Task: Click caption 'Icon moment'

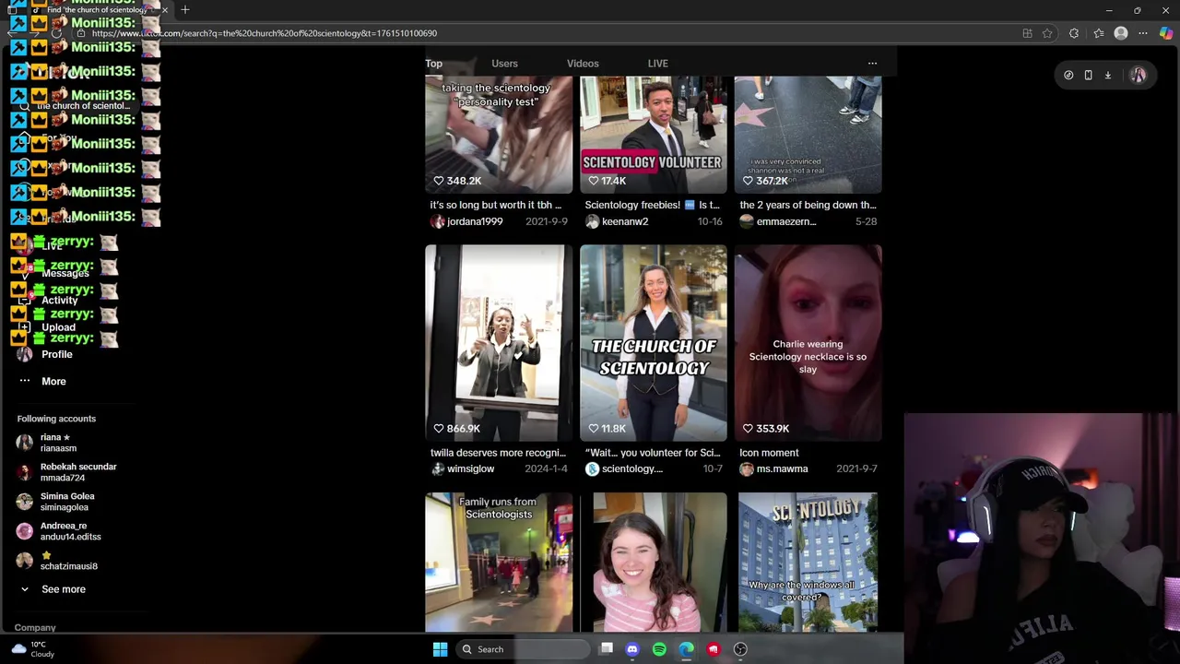Action: (x=769, y=453)
